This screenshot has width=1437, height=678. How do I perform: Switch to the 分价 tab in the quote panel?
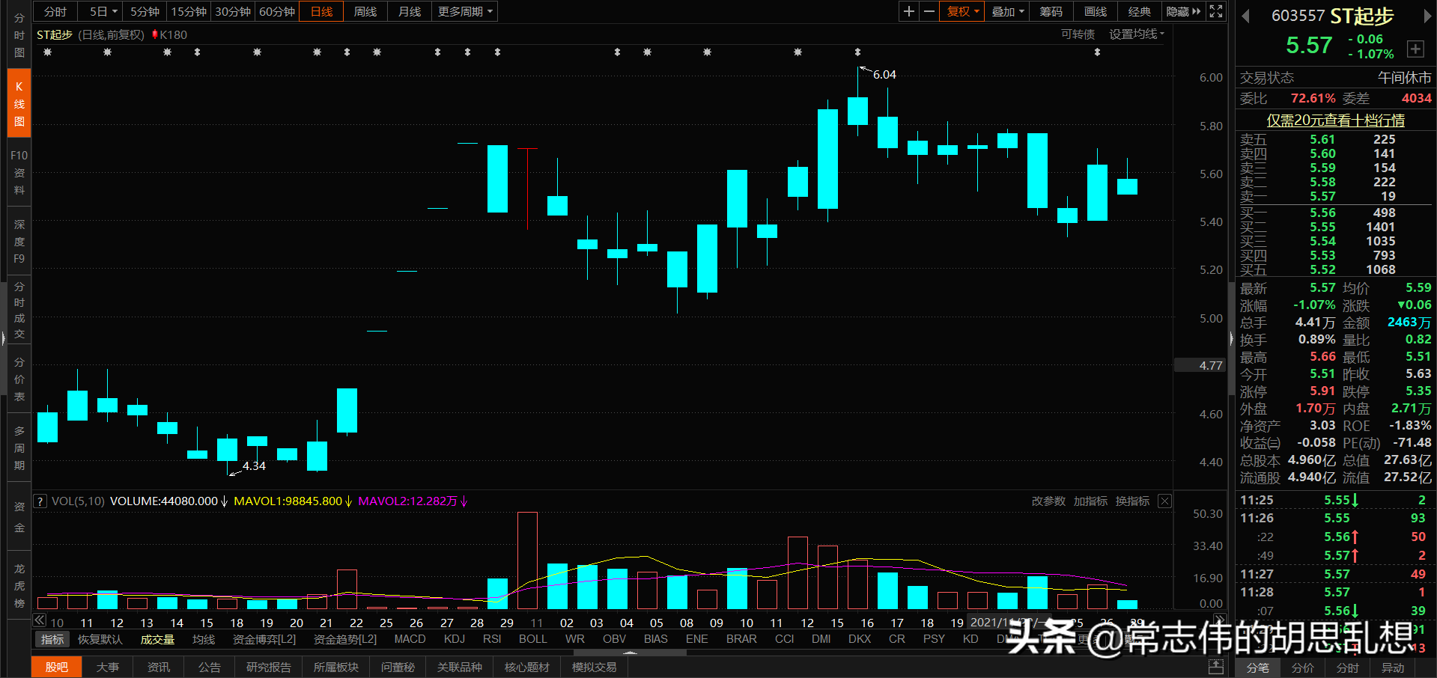coord(1302,668)
